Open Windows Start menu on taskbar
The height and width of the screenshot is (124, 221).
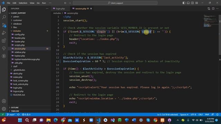20,120
